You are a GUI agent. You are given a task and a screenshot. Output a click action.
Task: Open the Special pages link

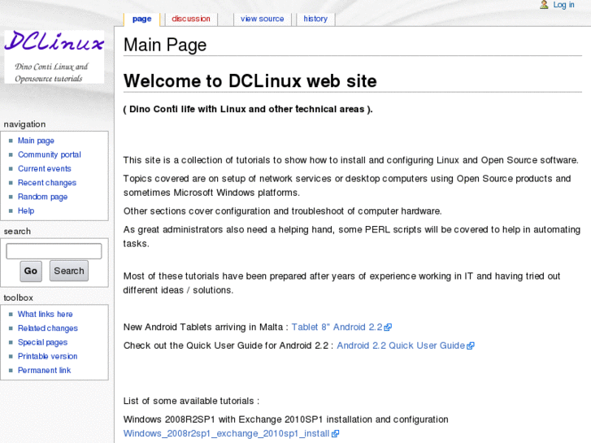42,342
